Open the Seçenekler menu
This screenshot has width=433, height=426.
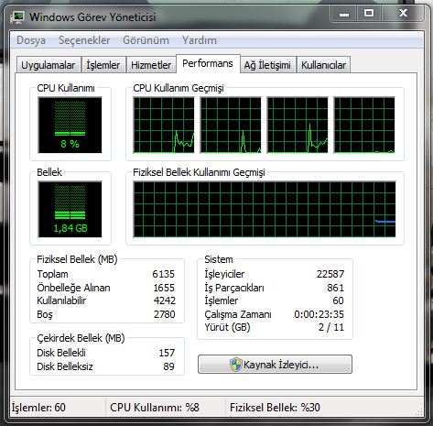tap(84, 40)
